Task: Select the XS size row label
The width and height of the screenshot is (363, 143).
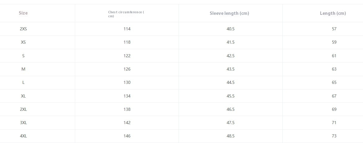Action: click(x=23, y=42)
